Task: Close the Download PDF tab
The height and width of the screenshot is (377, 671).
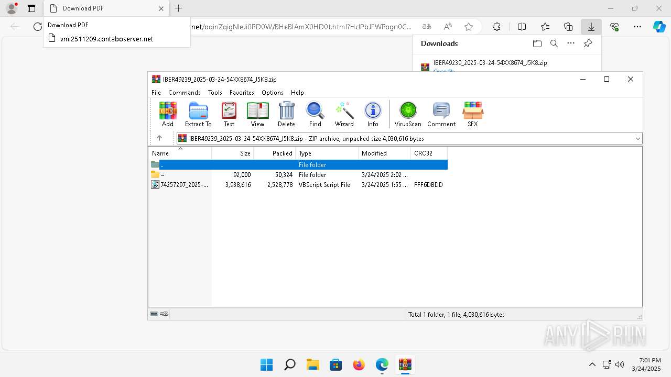Action: [x=161, y=8]
